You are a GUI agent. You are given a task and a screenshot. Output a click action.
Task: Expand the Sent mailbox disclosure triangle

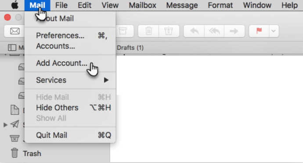pyautogui.click(x=5, y=125)
